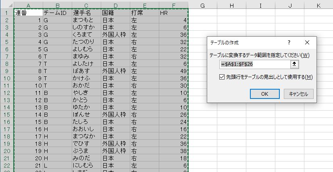Click the cell containing よしむら
This screenshot has height=172, width=333.
click(x=86, y=49)
